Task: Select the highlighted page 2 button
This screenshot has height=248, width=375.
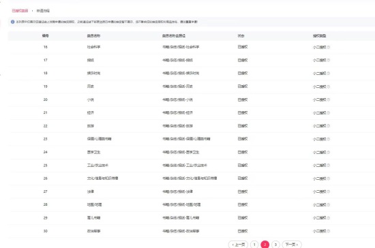Action: pyautogui.click(x=265, y=245)
